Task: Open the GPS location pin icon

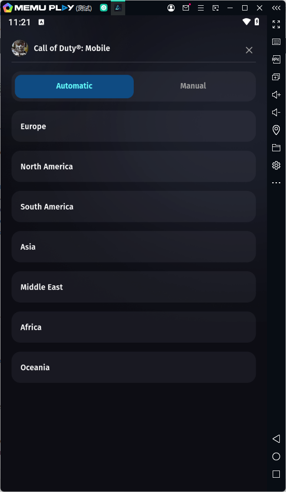Action: (276, 130)
